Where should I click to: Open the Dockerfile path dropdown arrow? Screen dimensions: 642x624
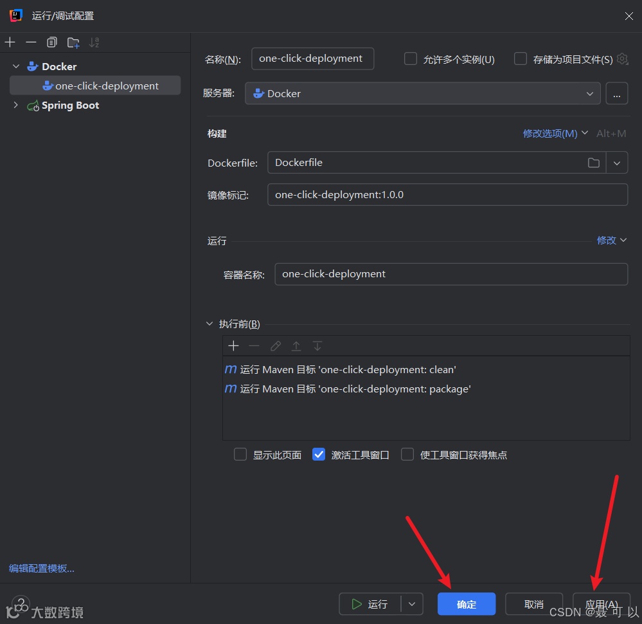[x=616, y=163]
